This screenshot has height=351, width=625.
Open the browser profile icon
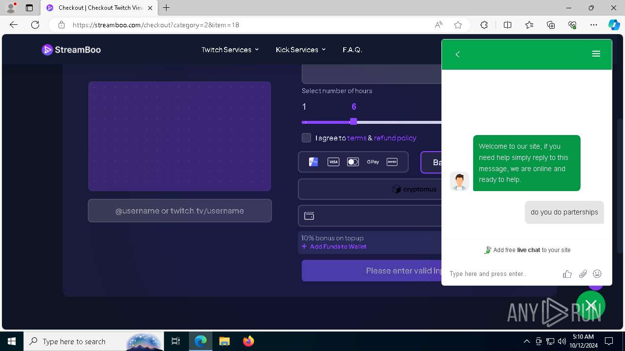click(11, 8)
